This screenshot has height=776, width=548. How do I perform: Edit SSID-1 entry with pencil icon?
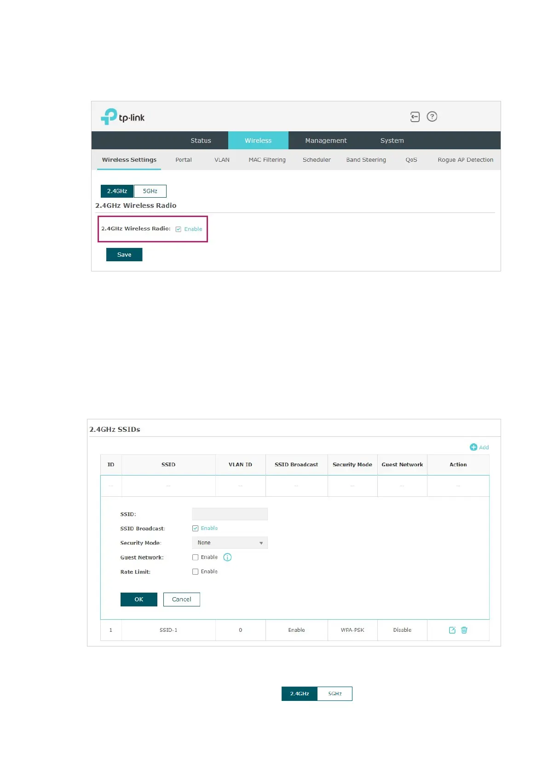tap(452, 630)
